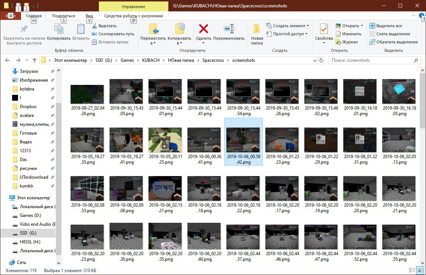Screen dimensions: 426x275
Task: Open UTordownload folder in sidebar
Action: point(34,177)
